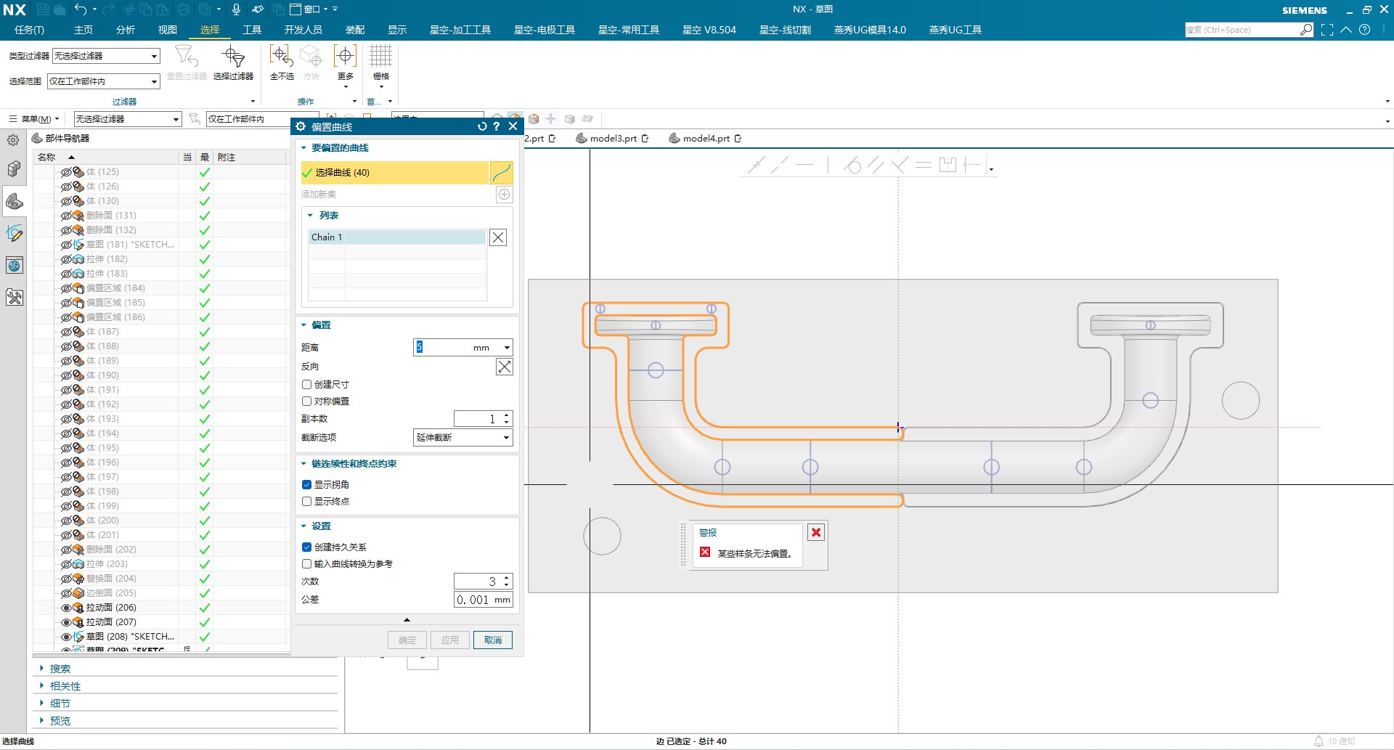Open help for Offset Curve dialog
The width and height of the screenshot is (1394, 750).
pos(497,126)
